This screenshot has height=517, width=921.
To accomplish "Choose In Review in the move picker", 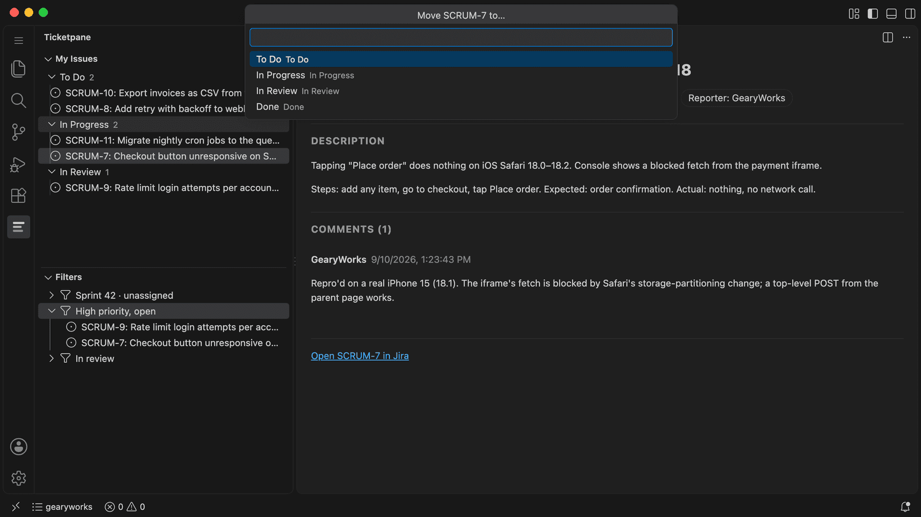I will point(461,91).
